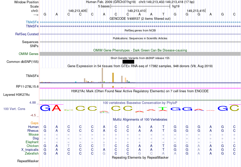Select the Chicken species label

pyautogui.click(x=32, y=146)
